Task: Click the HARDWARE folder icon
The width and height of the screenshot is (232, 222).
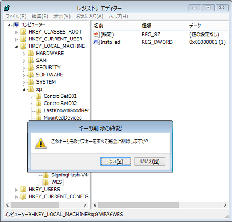Action: pos(31,54)
